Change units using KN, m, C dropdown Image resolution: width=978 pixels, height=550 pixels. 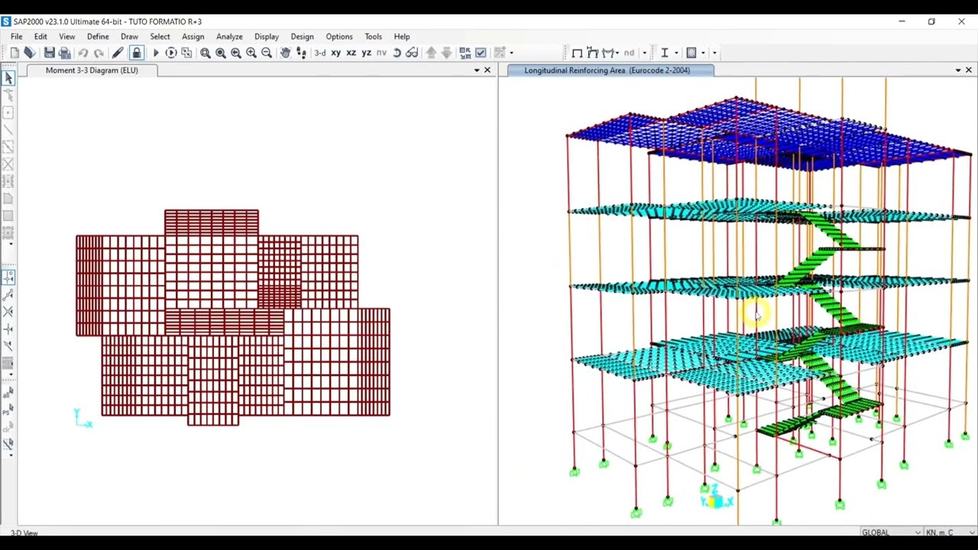[x=950, y=532]
